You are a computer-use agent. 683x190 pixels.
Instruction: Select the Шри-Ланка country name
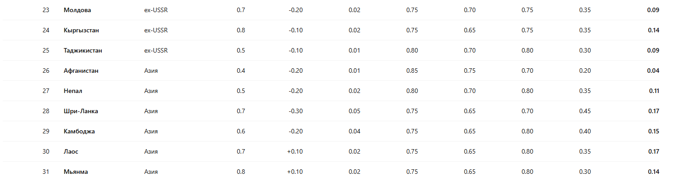[x=81, y=111]
